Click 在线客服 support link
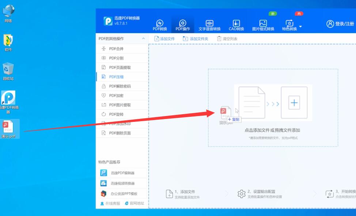This screenshot has height=216, width=356. (x=110, y=203)
